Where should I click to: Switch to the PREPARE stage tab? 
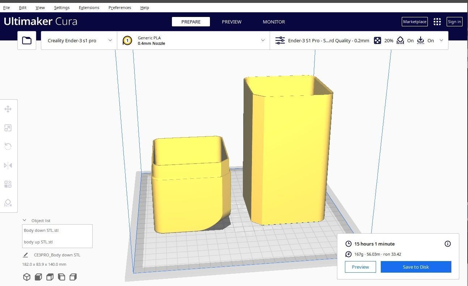191,22
